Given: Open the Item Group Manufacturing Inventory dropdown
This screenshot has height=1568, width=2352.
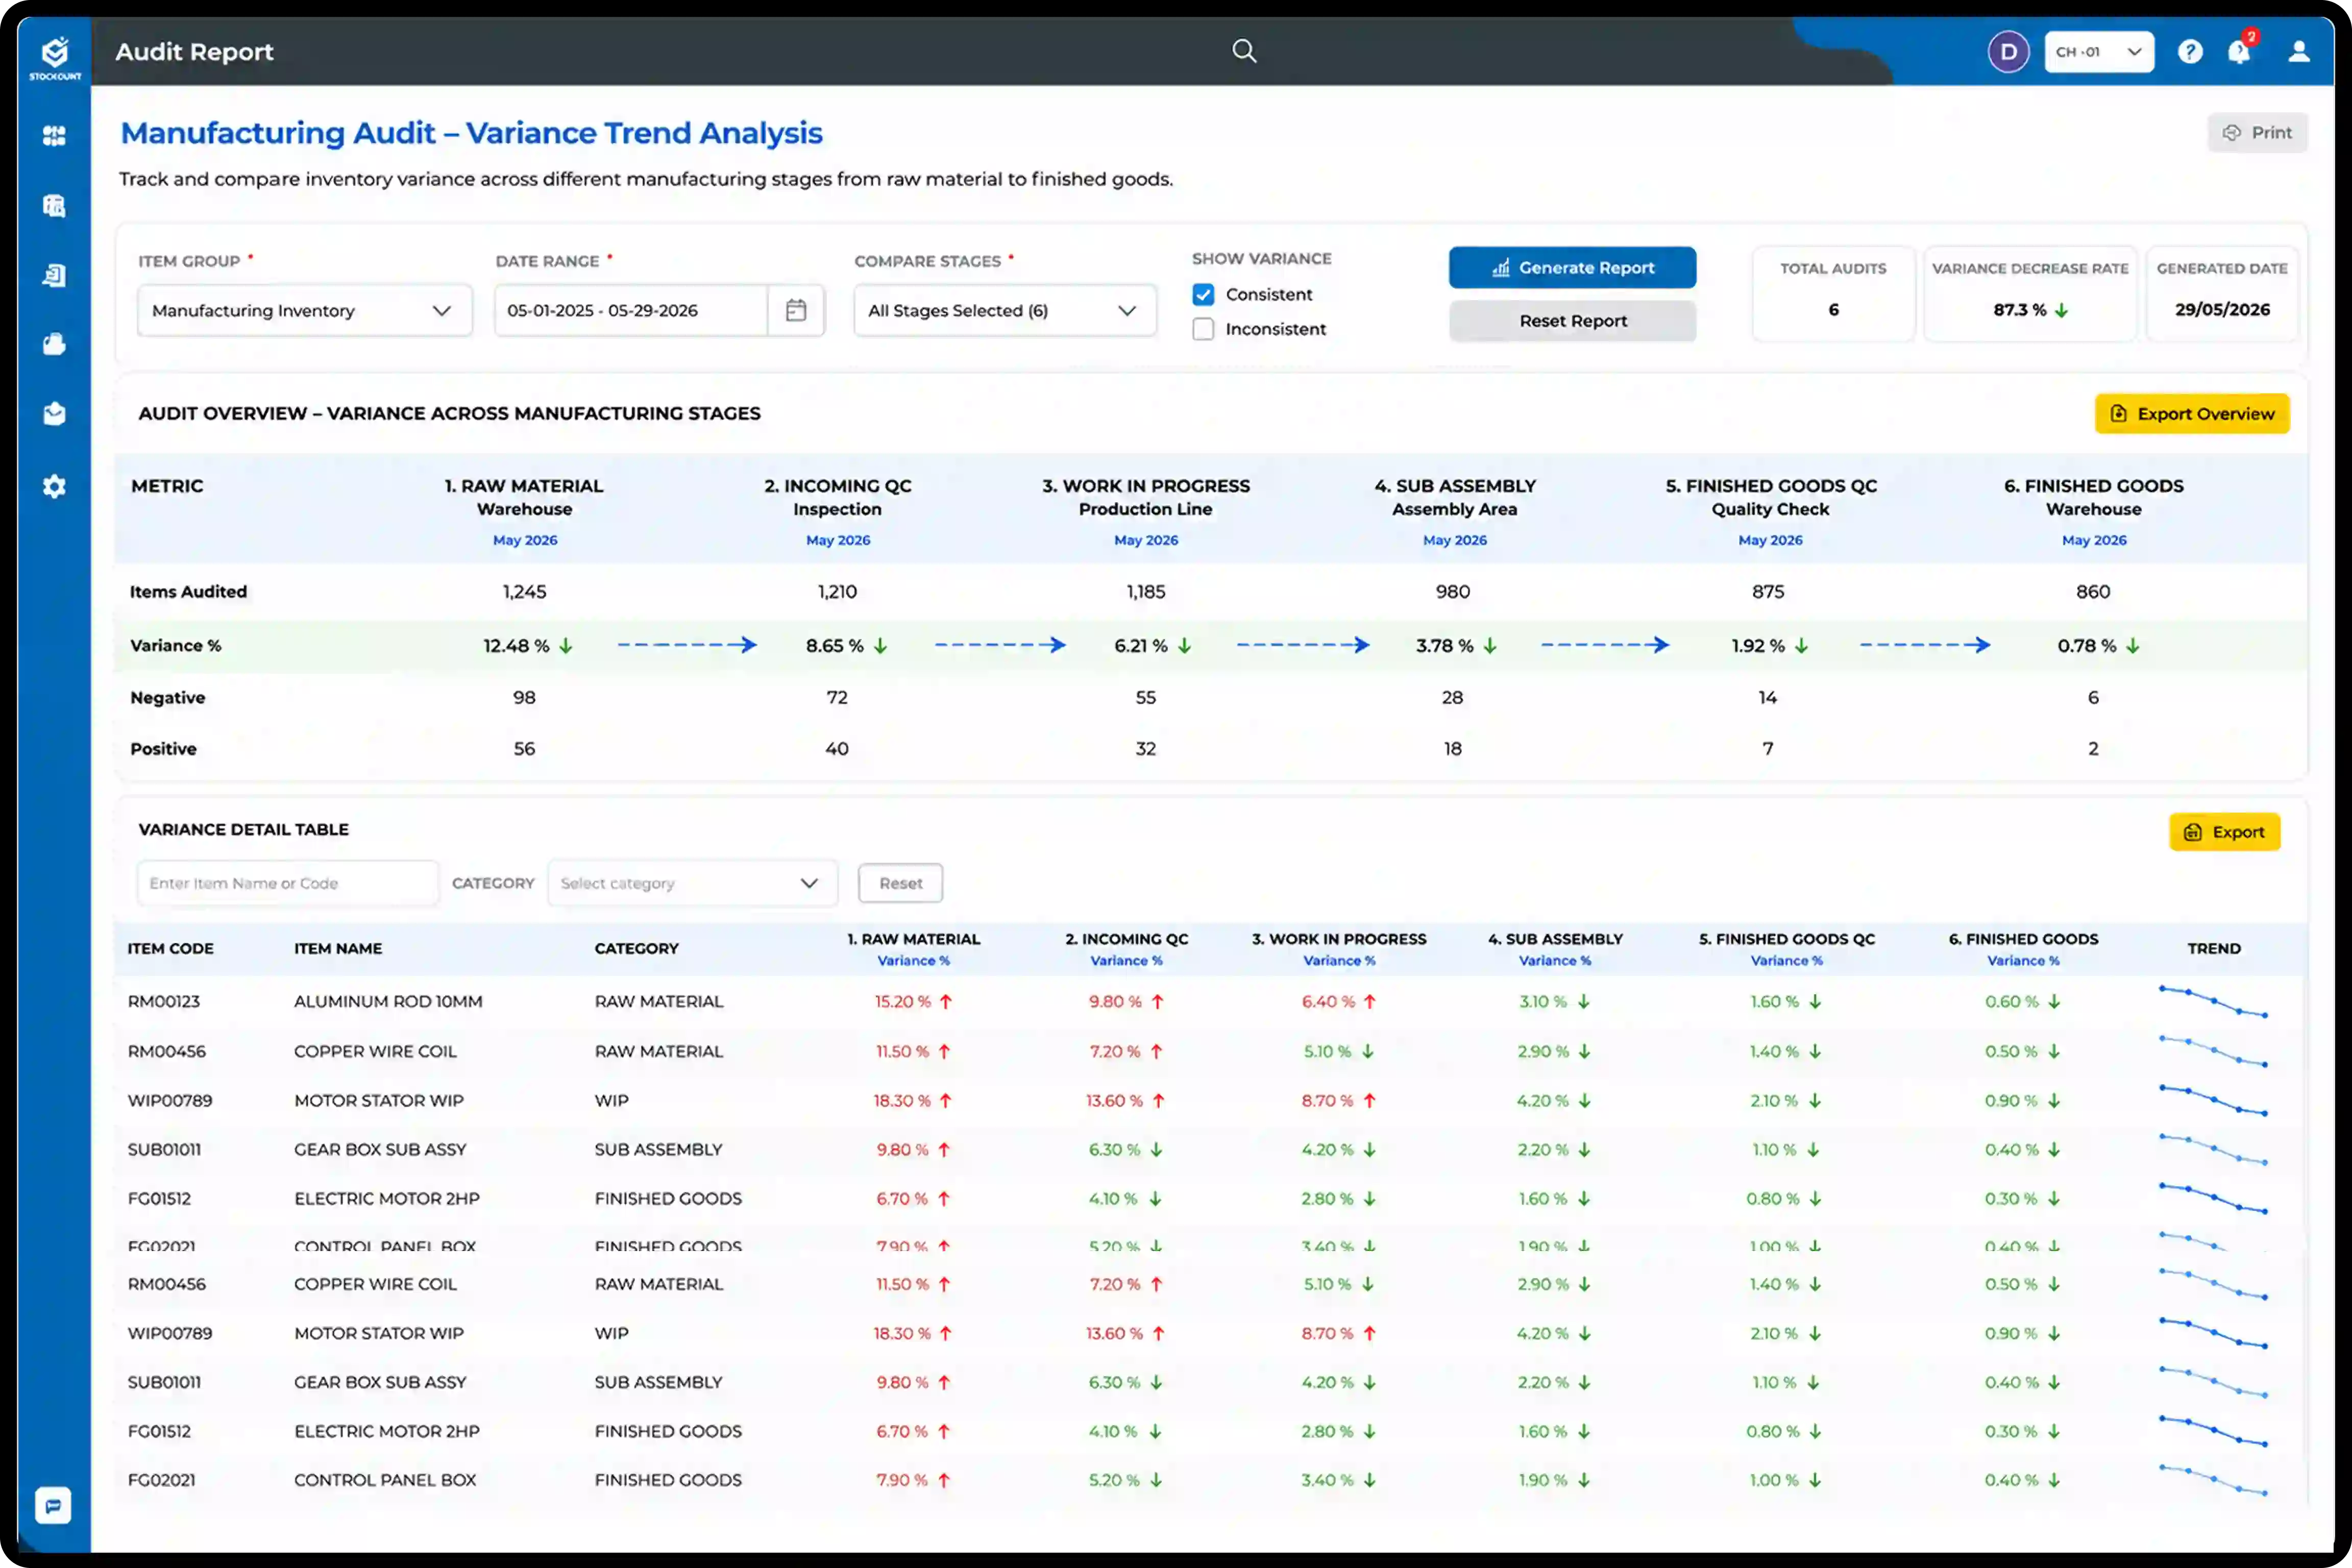Looking at the screenshot, I should click(x=304, y=310).
